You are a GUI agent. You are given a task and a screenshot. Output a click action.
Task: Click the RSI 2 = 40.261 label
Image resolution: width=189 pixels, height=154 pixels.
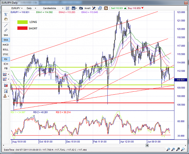coord(41,112)
